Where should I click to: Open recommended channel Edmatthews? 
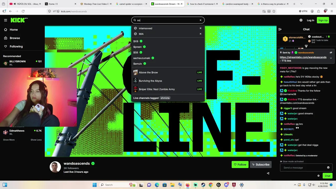point(22,132)
